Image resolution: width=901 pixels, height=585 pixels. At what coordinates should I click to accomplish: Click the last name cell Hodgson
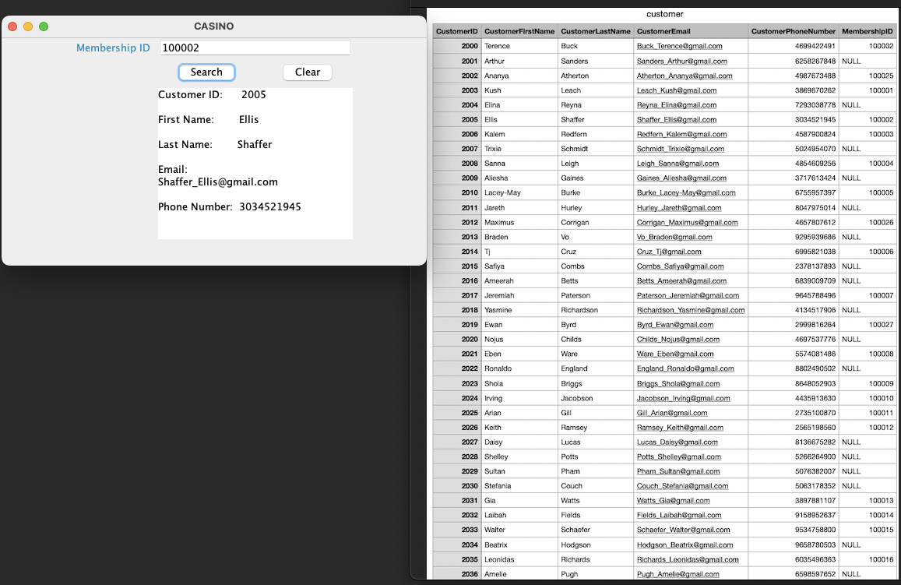click(595, 544)
